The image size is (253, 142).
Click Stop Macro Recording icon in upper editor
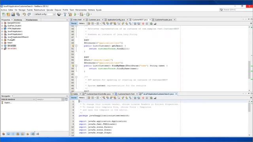click(147, 24)
